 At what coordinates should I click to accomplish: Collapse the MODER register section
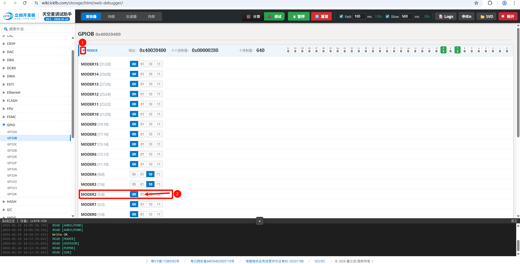pyautogui.click(x=83, y=51)
